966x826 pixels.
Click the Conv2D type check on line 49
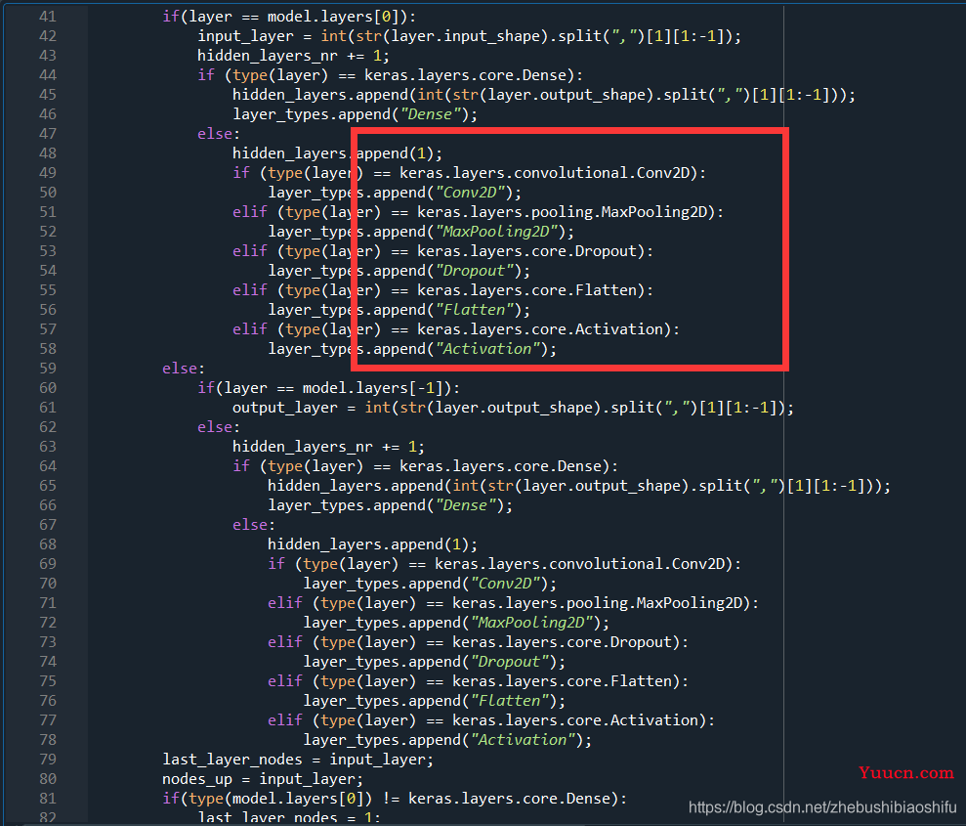[469, 173]
